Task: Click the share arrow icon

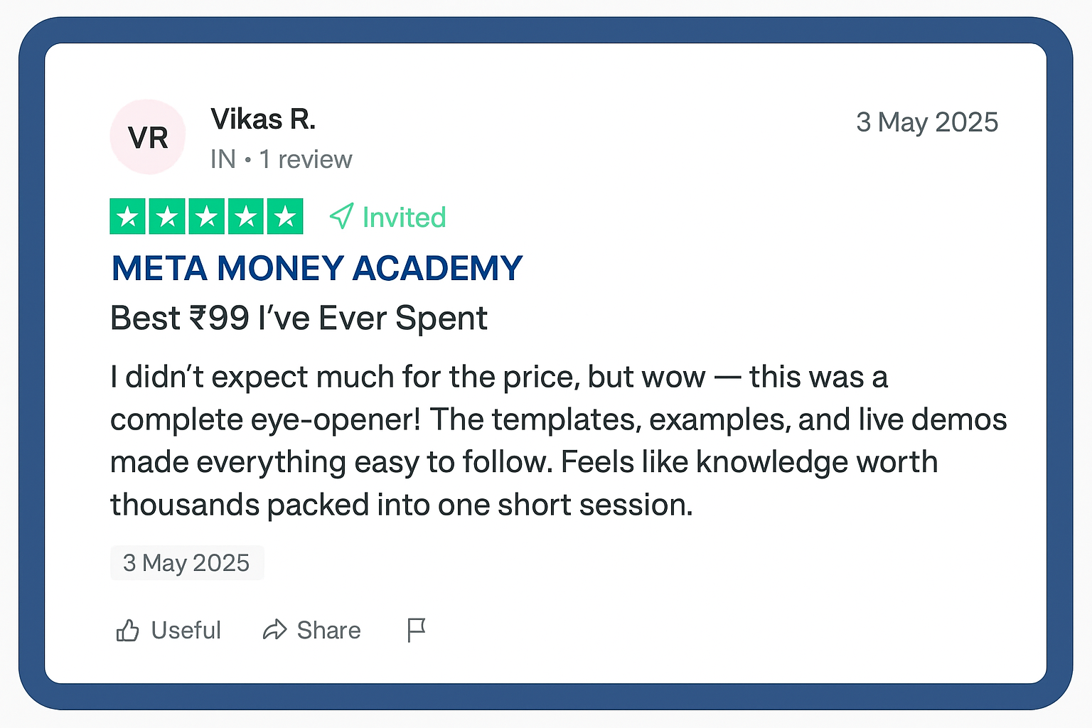Action: (274, 630)
